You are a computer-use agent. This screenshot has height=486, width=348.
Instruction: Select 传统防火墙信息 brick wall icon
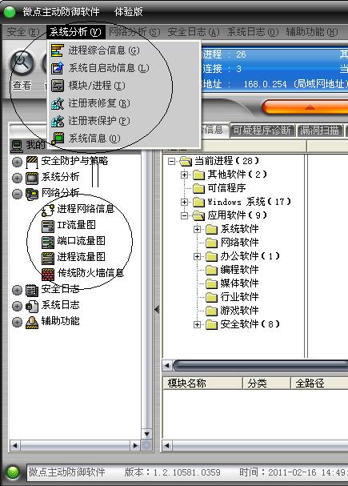(48, 274)
